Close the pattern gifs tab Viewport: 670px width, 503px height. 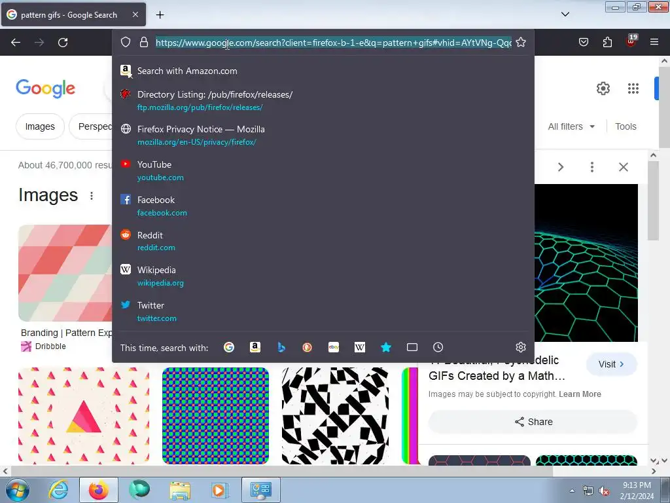[x=135, y=14]
